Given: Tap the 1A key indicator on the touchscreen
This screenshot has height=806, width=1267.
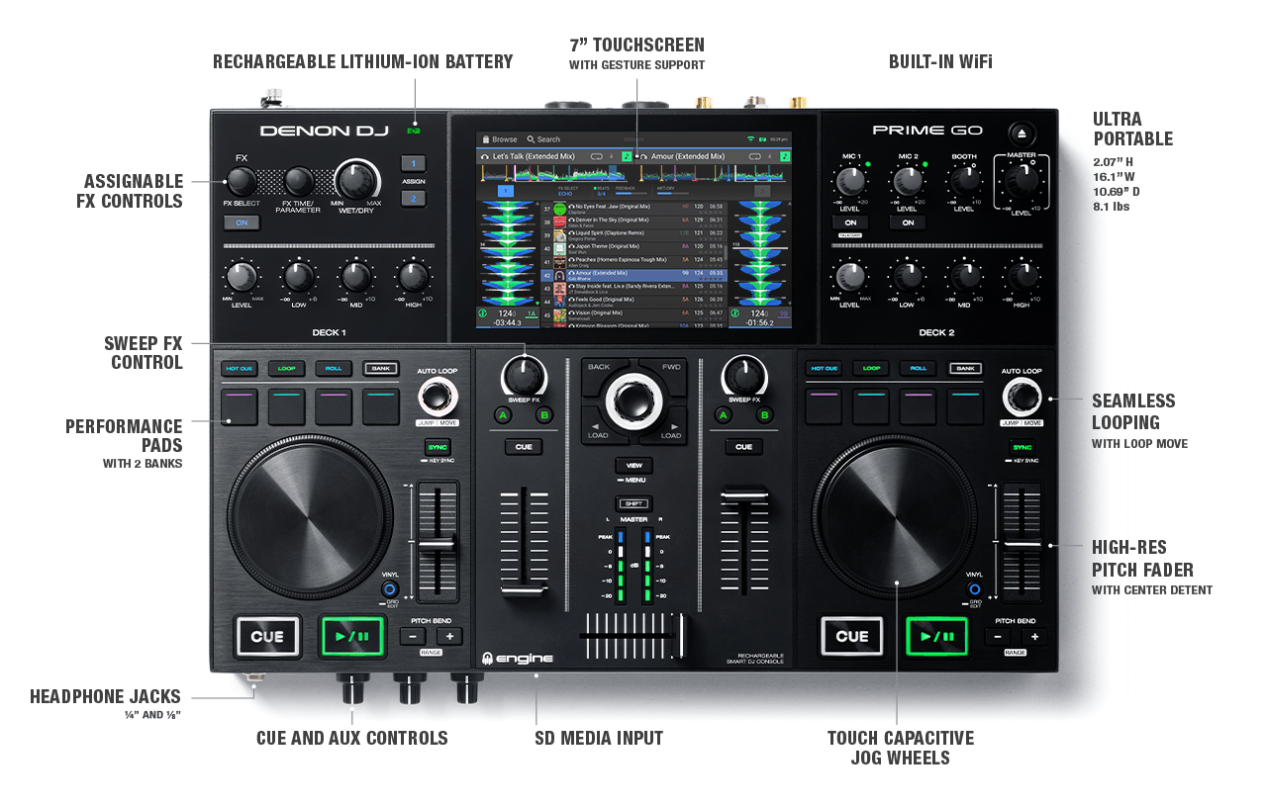Looking at the screenshot, I should (x=532, y=313).
